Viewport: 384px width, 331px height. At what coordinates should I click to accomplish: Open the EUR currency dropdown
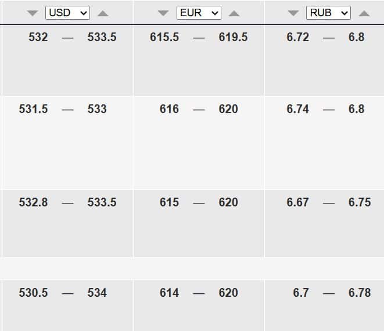pos(199,13)
